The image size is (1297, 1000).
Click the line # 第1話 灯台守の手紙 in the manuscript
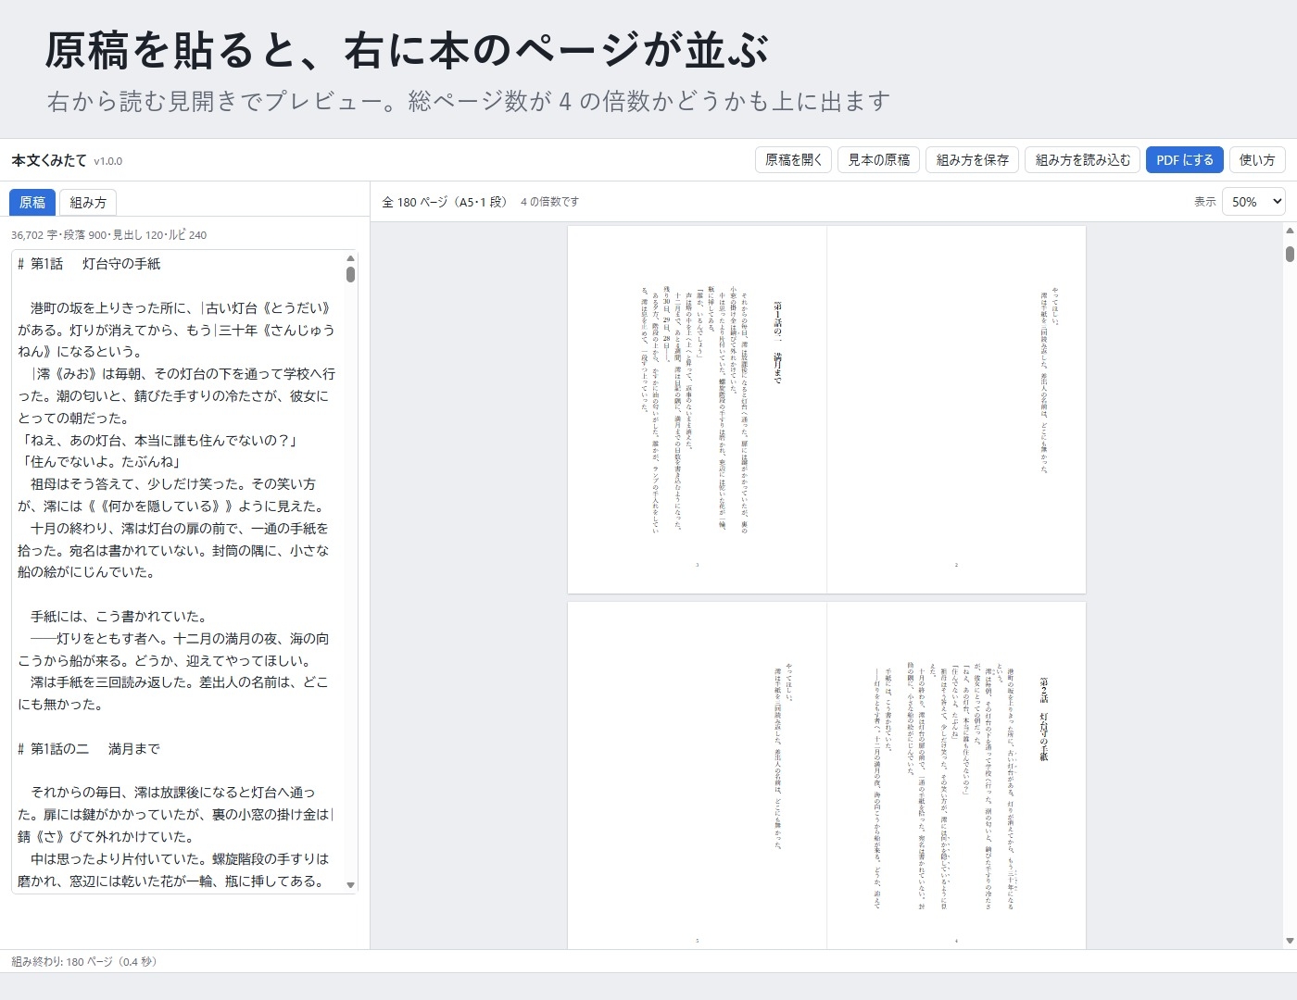point(89,264)
